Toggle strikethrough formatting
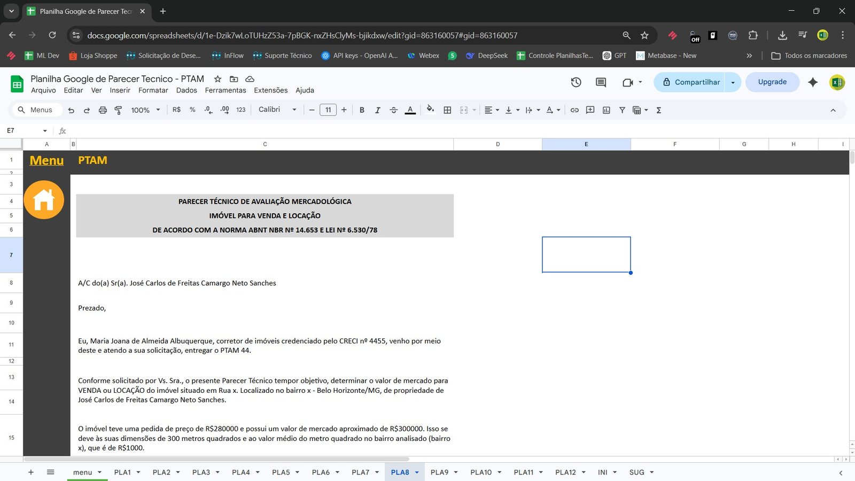 394,110
